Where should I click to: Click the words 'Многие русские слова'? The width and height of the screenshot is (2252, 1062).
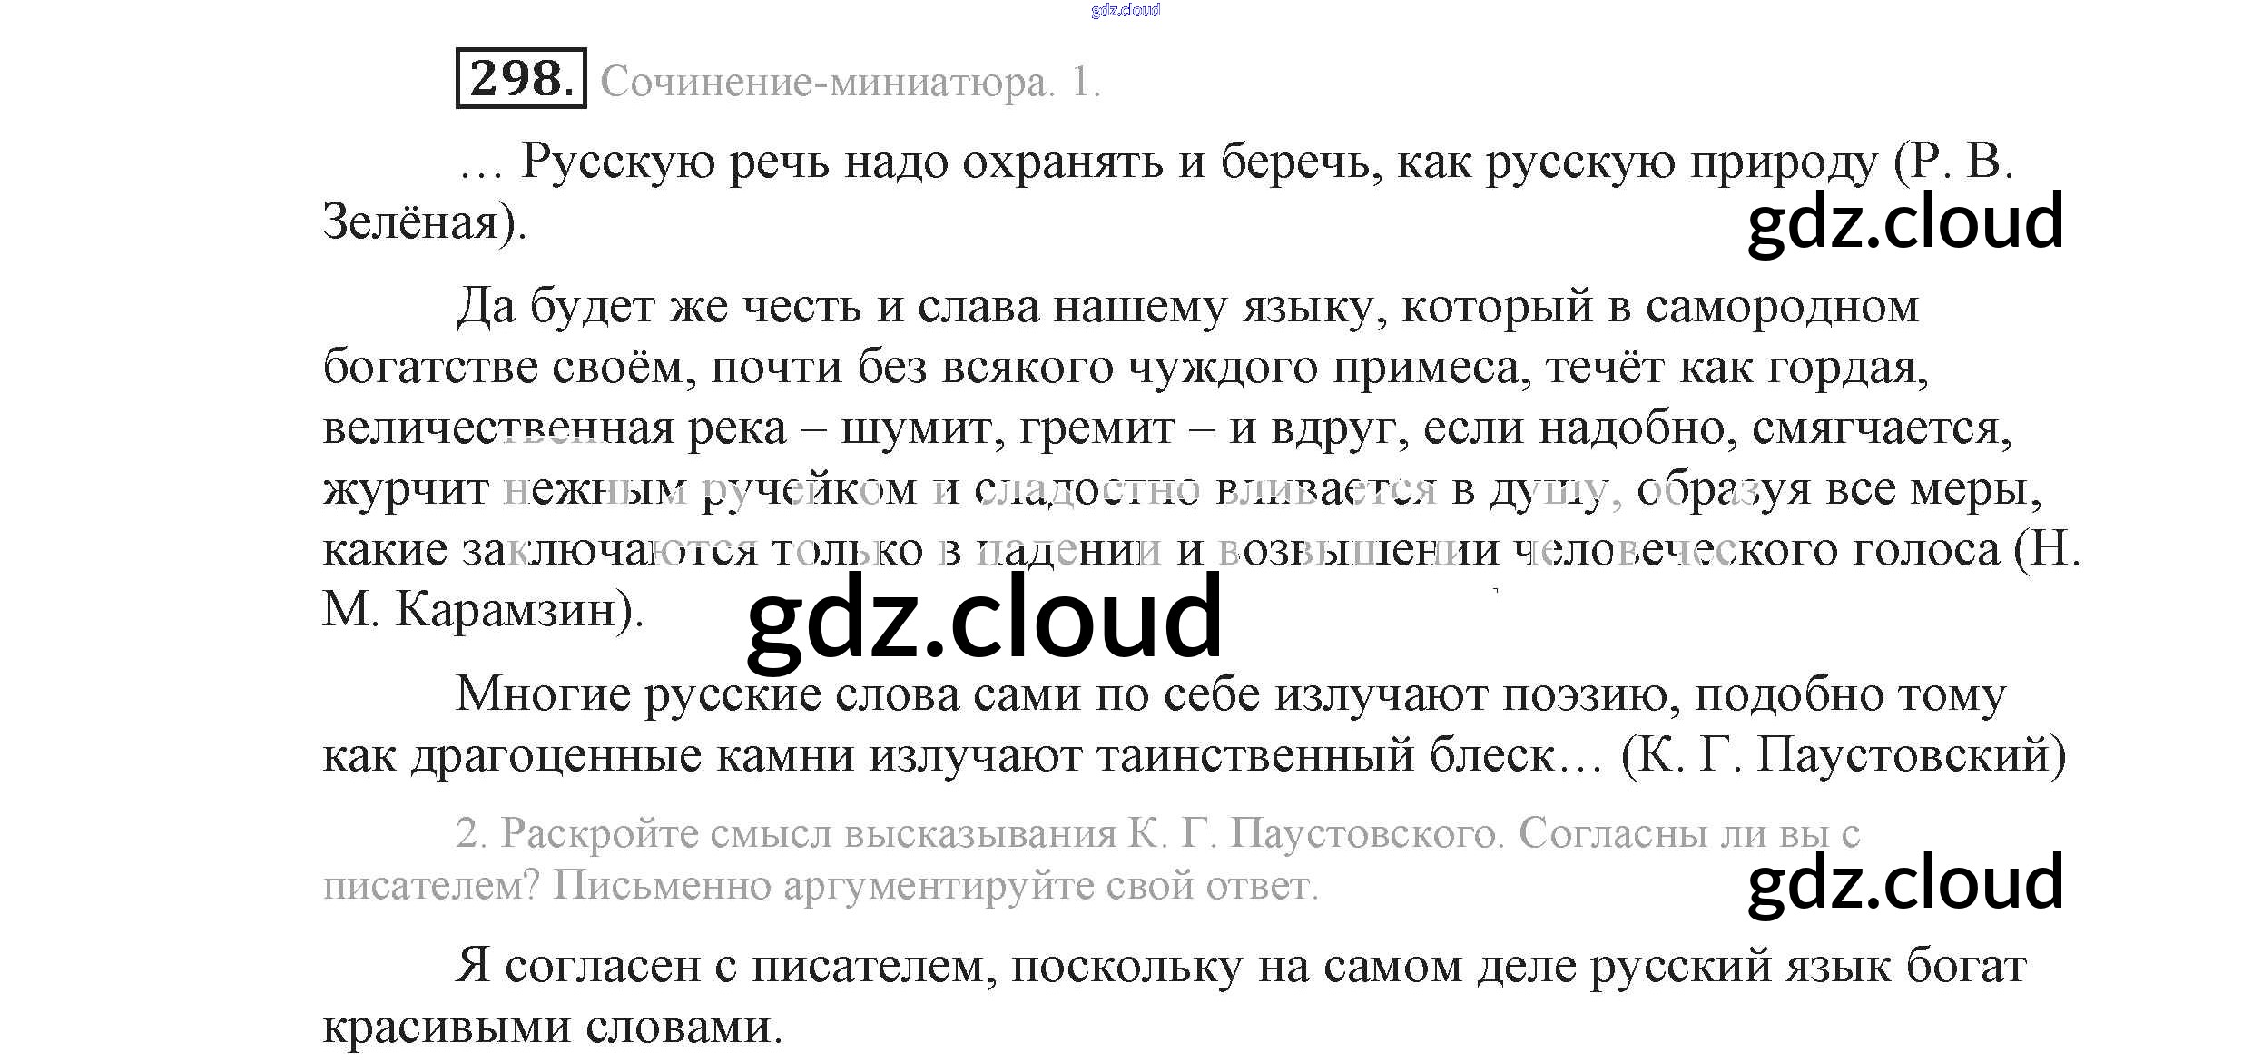[708, 695]
